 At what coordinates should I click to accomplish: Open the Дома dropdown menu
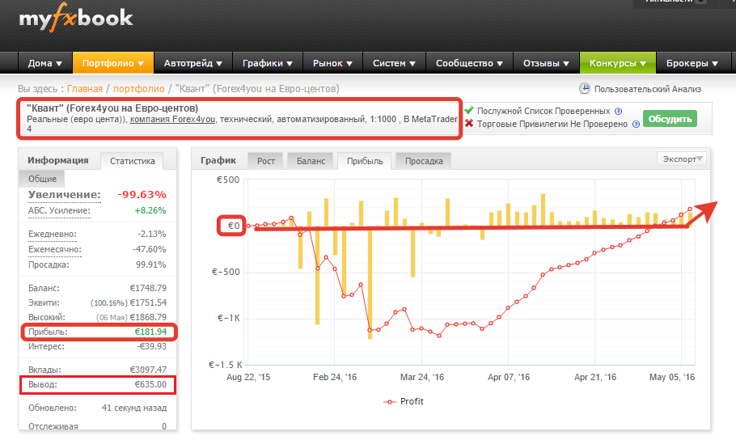(x=45, y=63)
